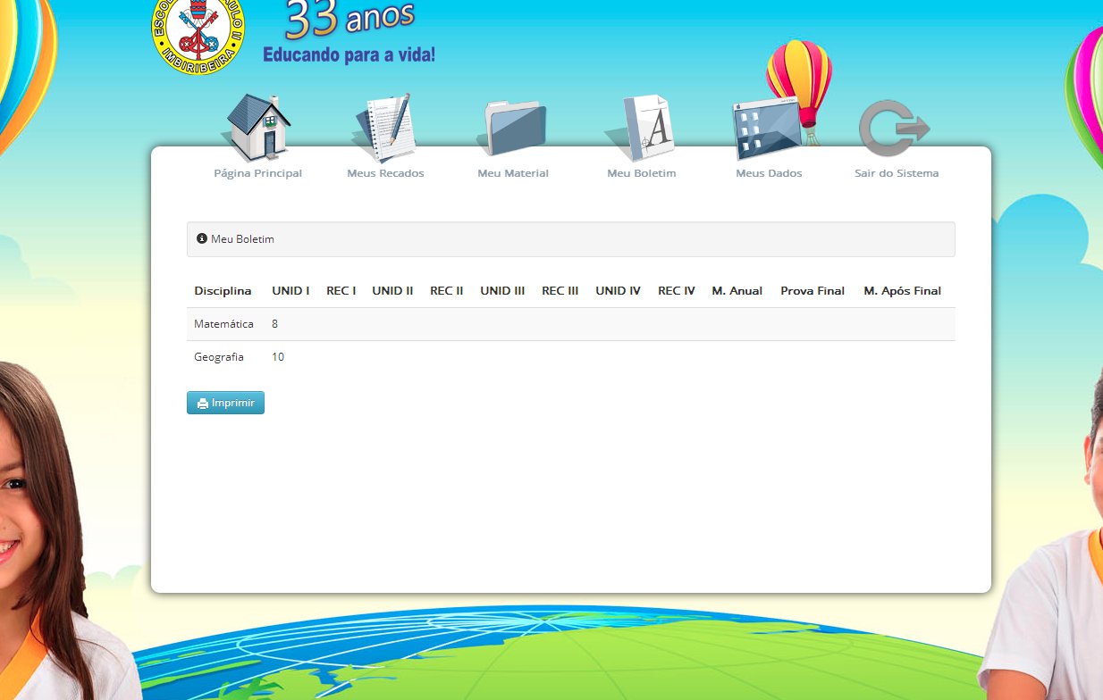This screenshot has width=1103, height=700.
Task: Select the Meu Boletim menu label
Action: click(641, 173)
